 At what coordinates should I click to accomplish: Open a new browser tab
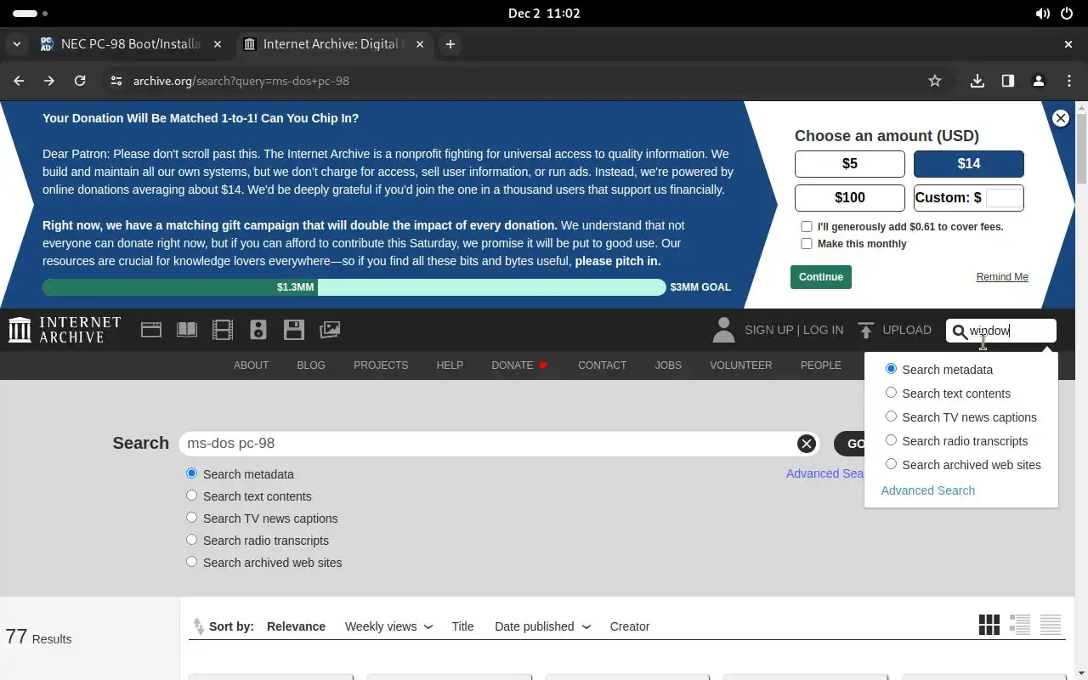(450, 44)
